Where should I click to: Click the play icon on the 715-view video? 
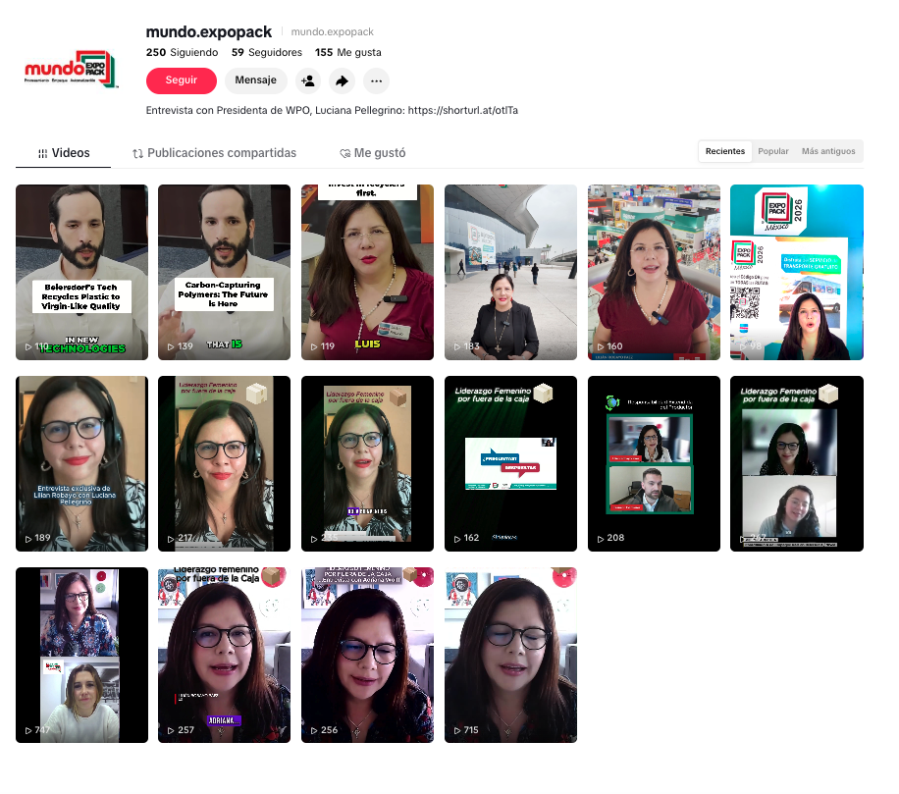[x=457, y=730]
